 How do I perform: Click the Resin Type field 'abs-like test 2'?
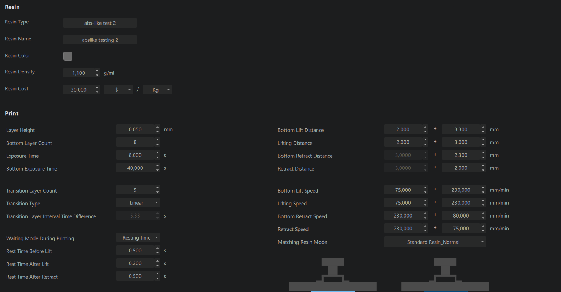tap(100, 23)
